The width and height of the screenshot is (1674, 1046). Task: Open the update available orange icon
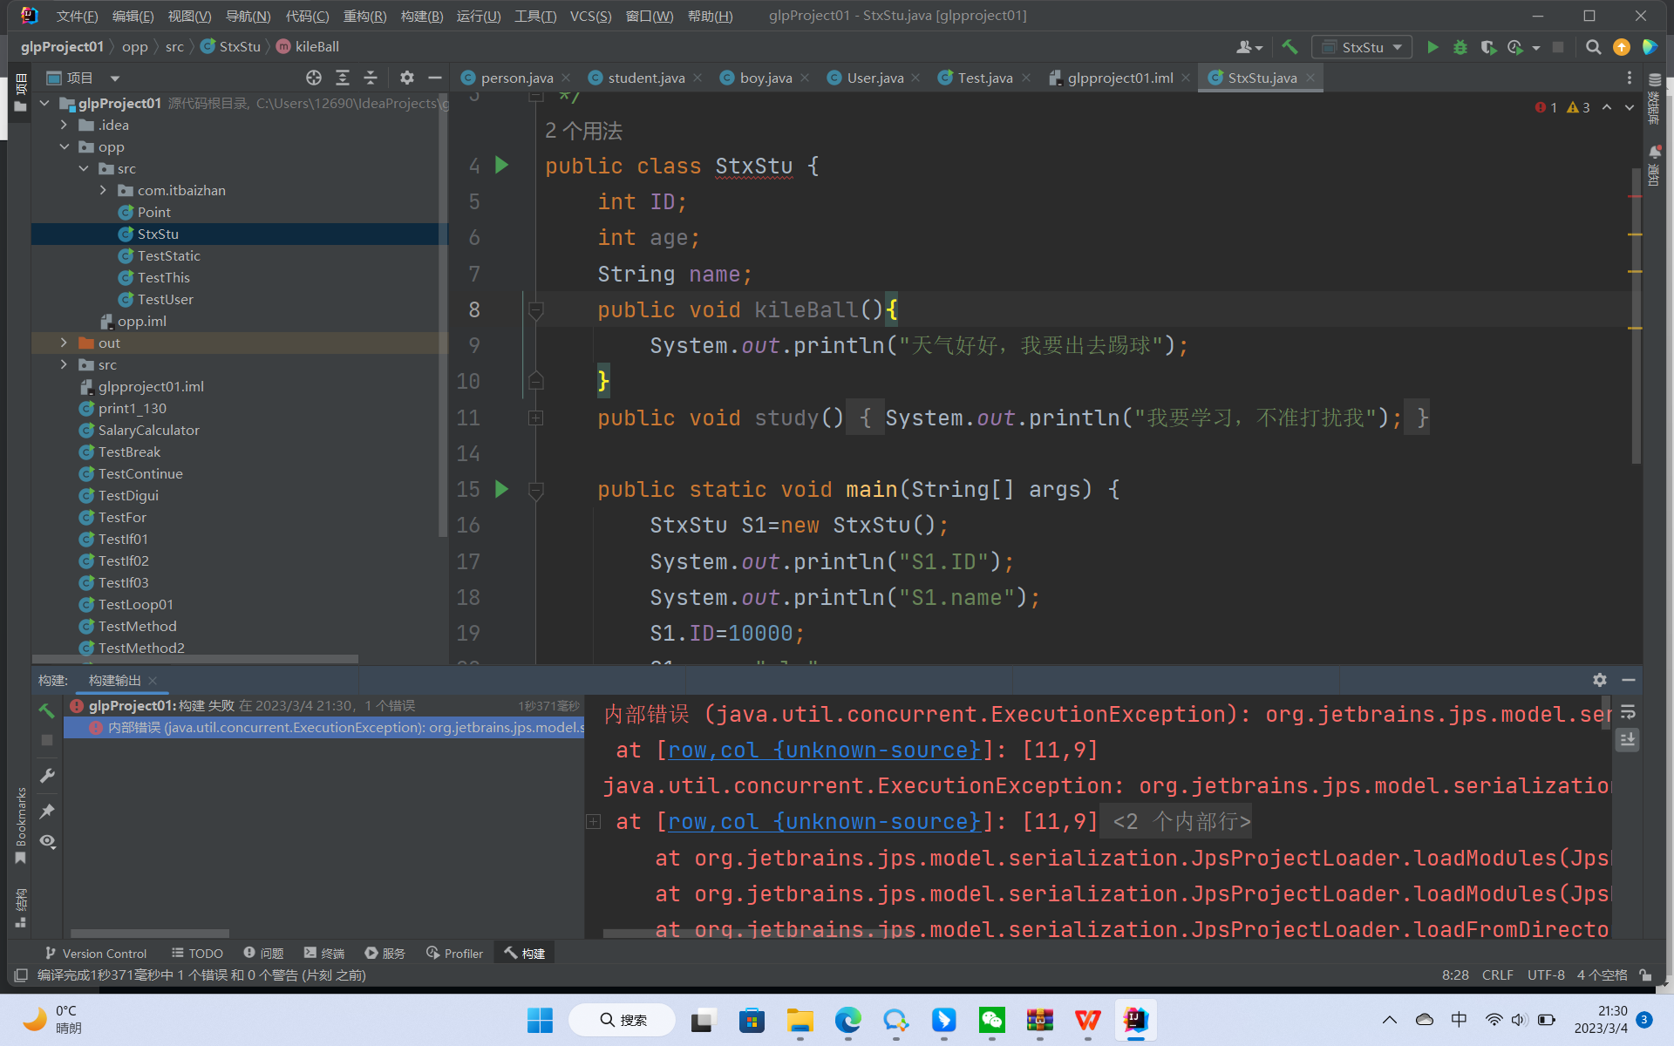coord(1621,47)
